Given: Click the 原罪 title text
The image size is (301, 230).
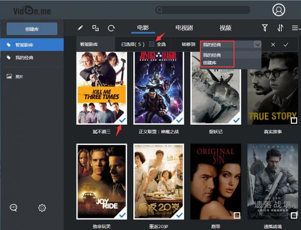Looking at the screenshot, I should (216, 227).
